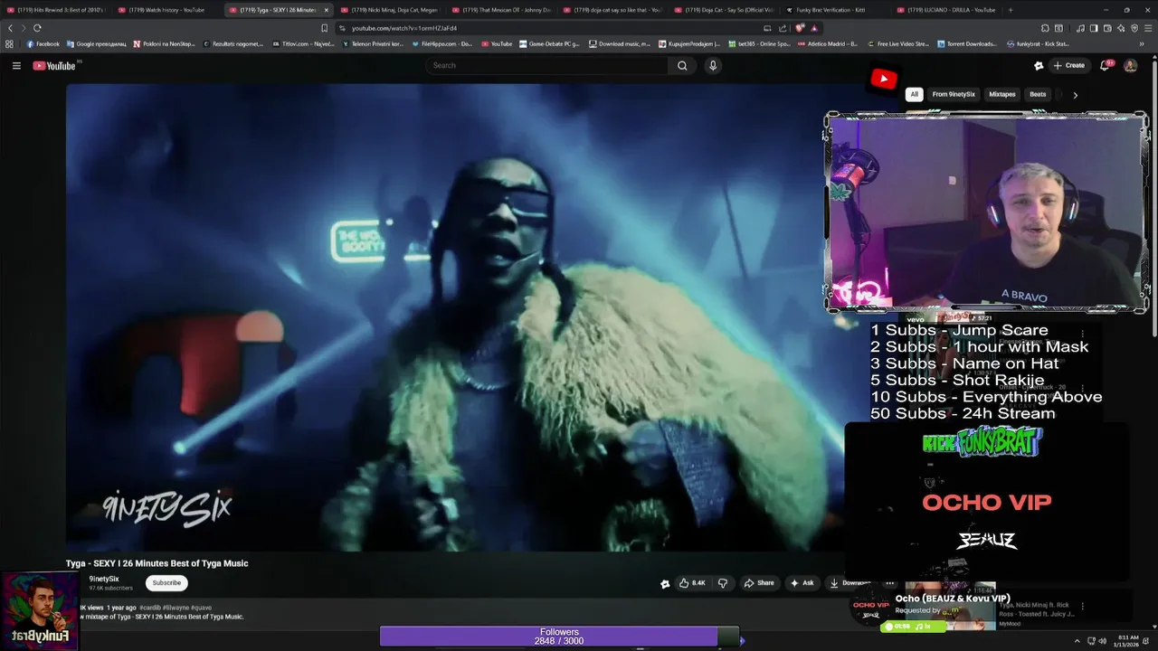
Task: Open the YouTube guide hamburger menu
Action: (x=16, y=65)
